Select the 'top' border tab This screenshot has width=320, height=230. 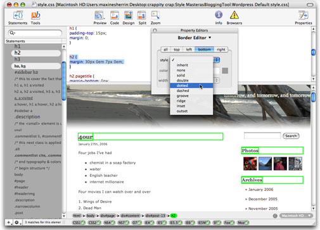[x=177, y=49]
